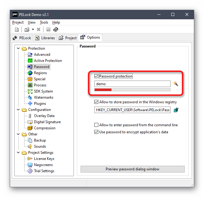Click Preview password dialog window button
204x197 pixels.
pyautogui.click(x=132, y=169)
